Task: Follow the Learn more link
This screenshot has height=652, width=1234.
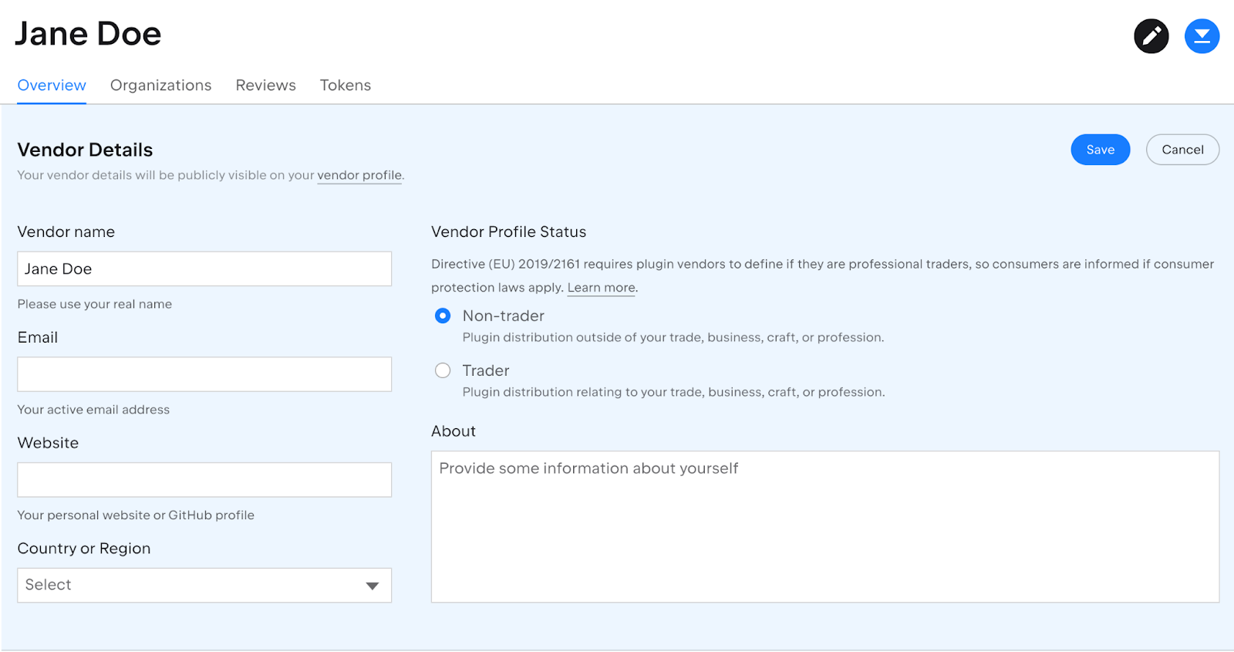Action: point(602,288)
